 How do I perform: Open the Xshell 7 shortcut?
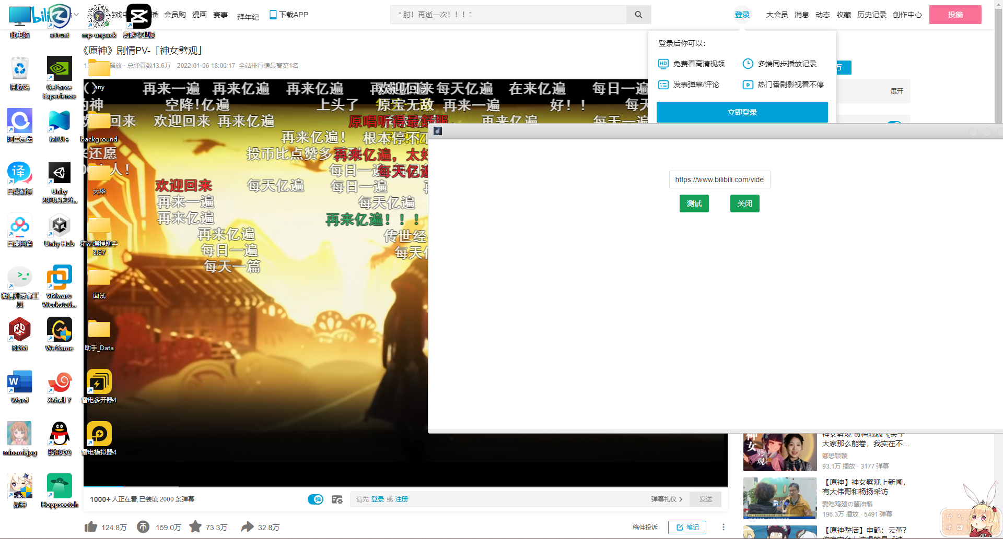(x=59, y=387)
